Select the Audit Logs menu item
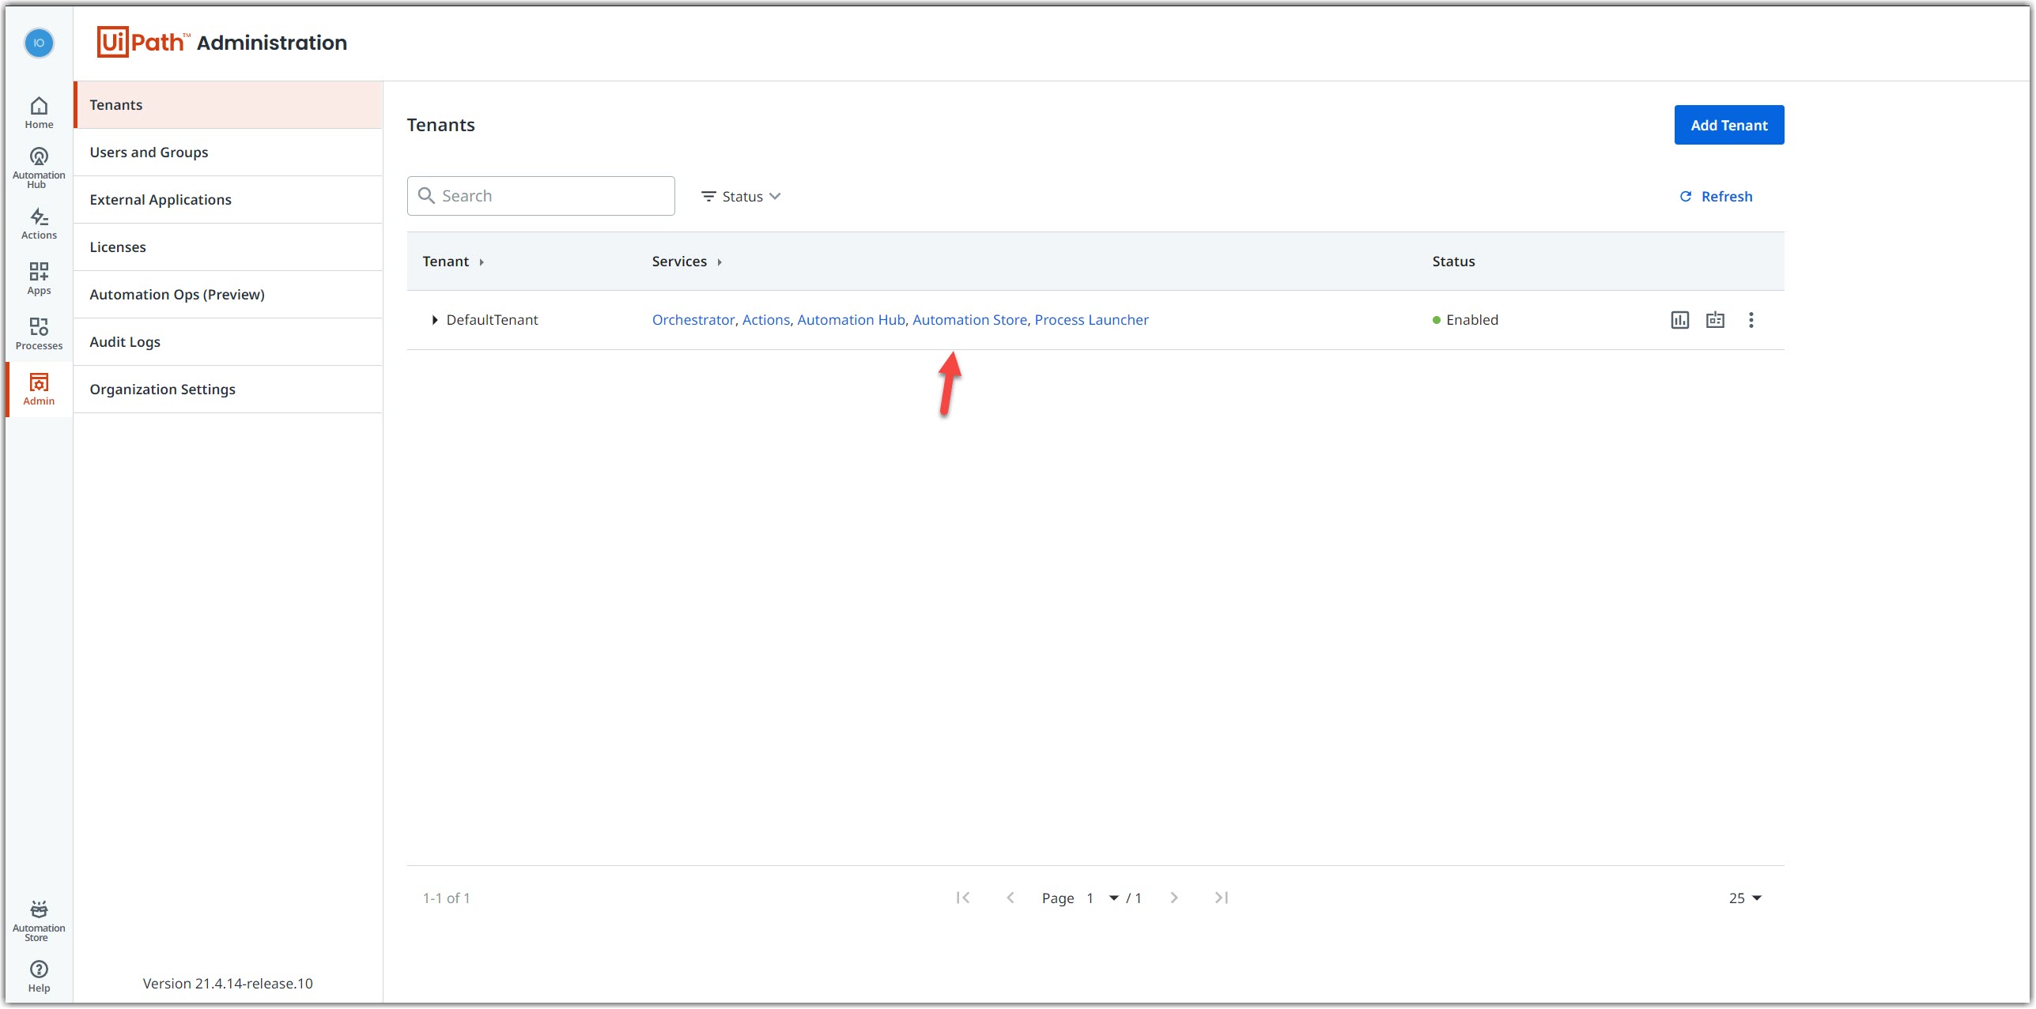2036x1009 pixels. coord(125,341)
